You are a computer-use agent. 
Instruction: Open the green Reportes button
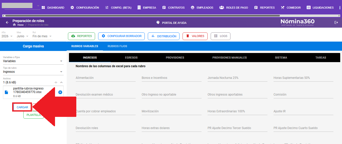[81, 36]
